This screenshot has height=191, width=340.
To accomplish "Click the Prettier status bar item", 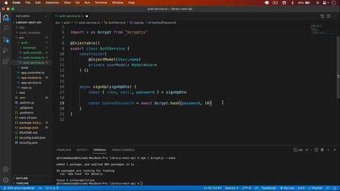I will pos(315,188).
